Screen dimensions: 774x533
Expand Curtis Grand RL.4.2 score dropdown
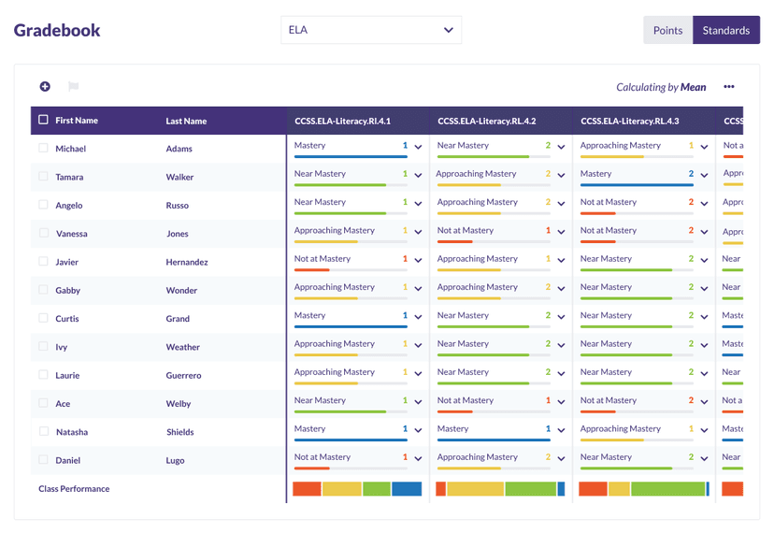561,317
